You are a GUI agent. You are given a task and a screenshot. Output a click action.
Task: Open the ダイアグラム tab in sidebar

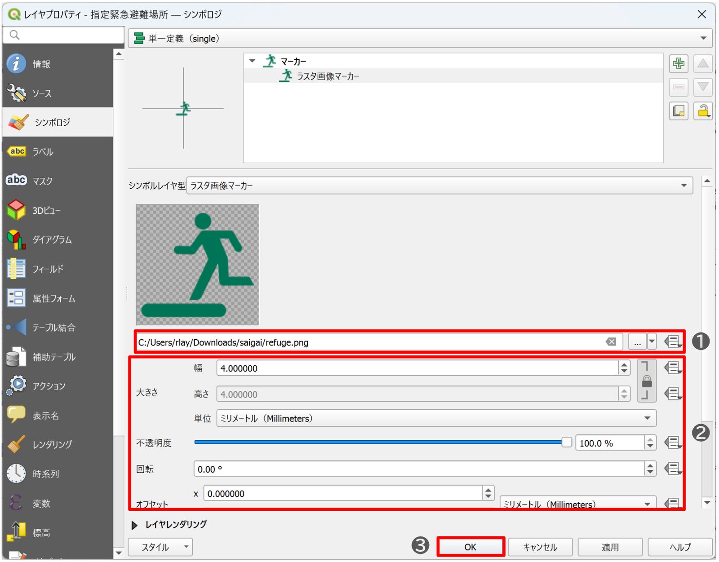tap(58, 239)
